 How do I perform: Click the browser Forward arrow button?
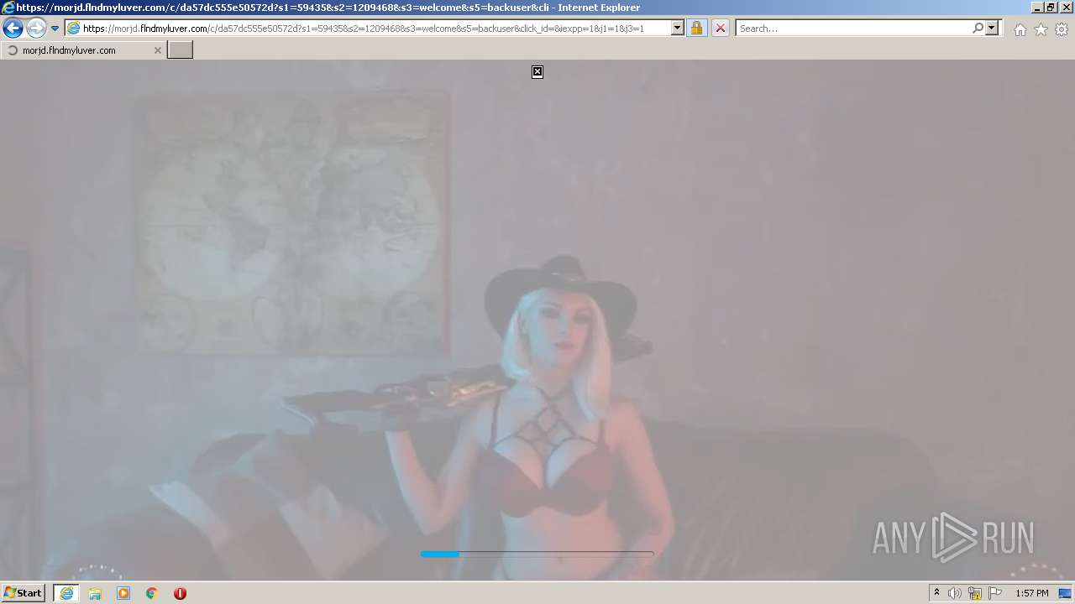[x=36, y=29]
